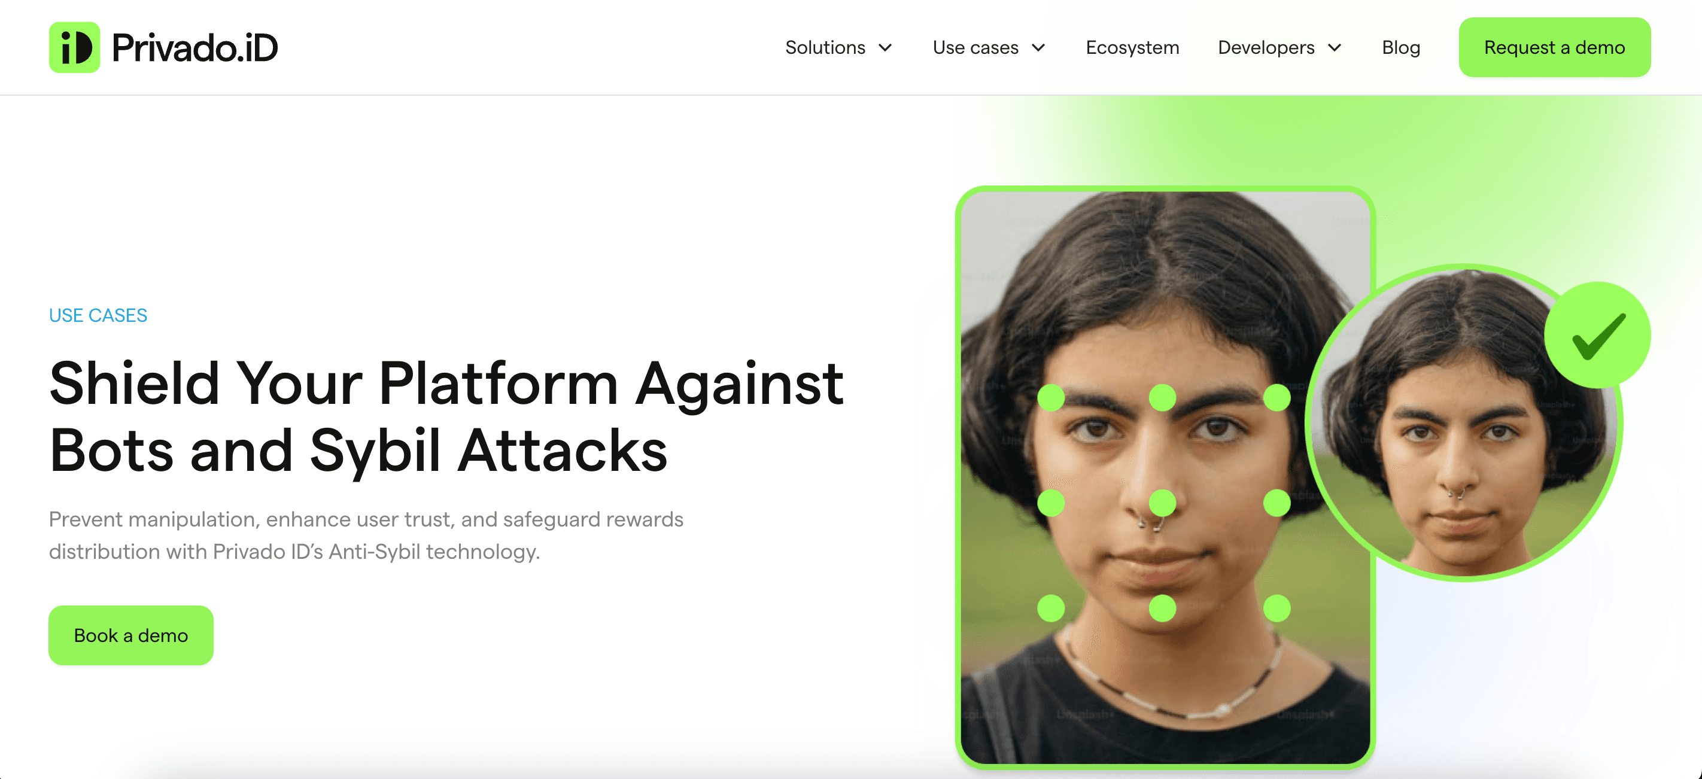
Task: Click the green dot between the eyebrows
Action: pos(1162,398)
